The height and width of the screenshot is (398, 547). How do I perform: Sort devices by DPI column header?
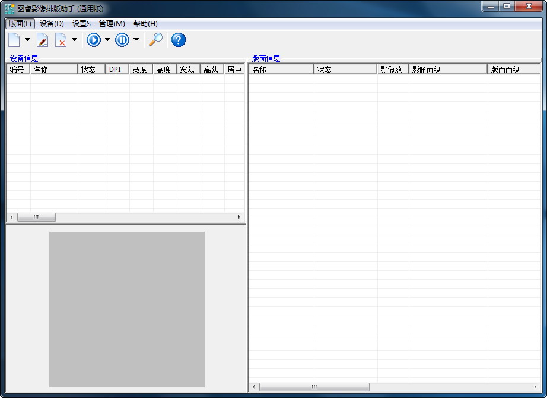click(117, 70)
